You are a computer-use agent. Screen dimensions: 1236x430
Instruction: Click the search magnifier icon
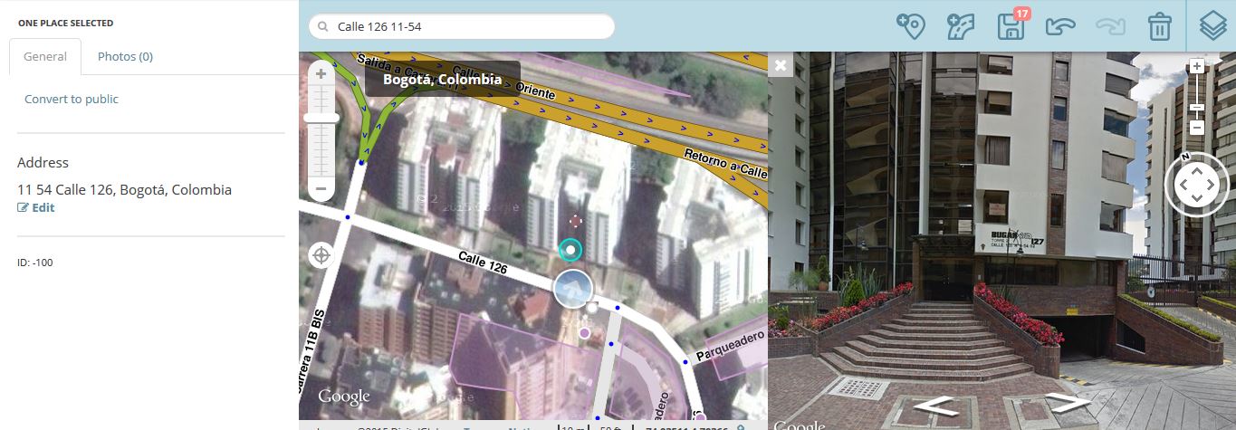(322, 27)
